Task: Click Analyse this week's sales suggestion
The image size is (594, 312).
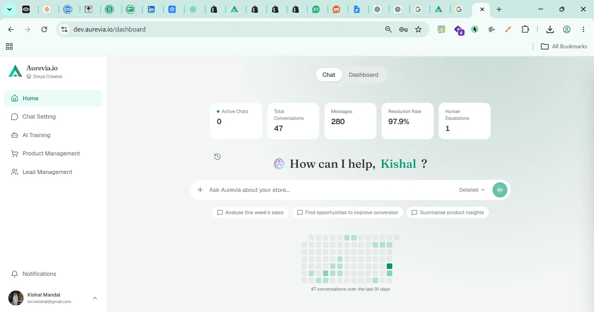Action: (250, 213)
